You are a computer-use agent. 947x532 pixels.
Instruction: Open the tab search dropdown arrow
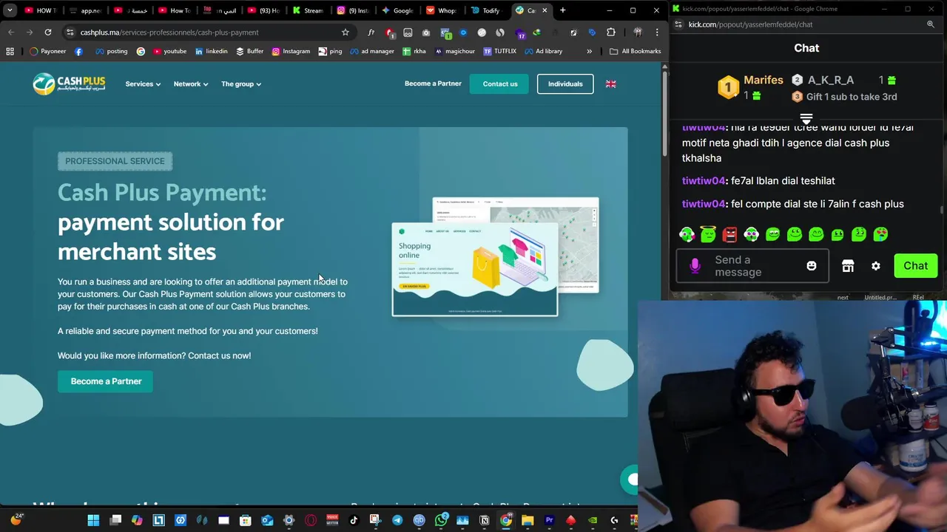click(x=10, y=10)
